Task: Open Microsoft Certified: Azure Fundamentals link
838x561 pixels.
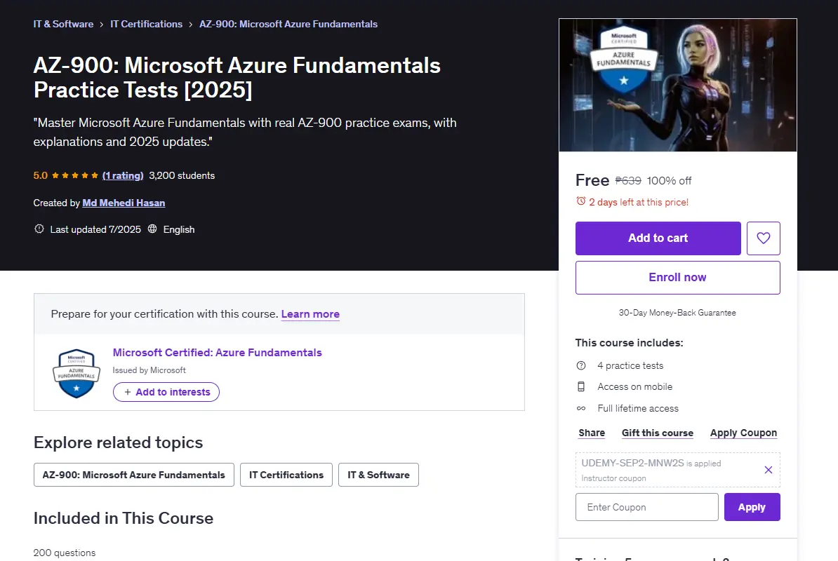Action: pos(217,352)
